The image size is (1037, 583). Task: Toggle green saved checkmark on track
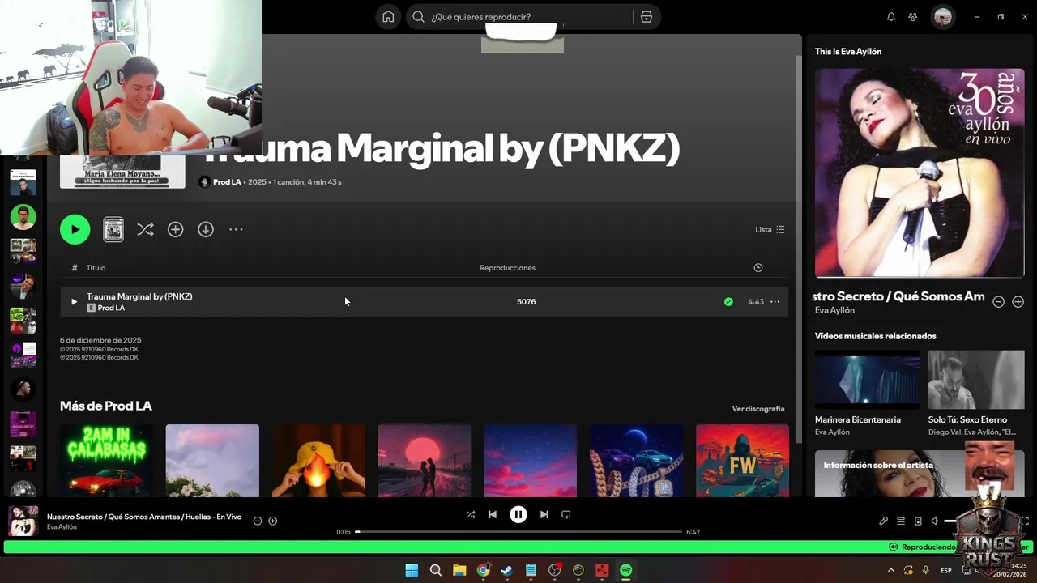pyautogui.click(x=728, y=302)
